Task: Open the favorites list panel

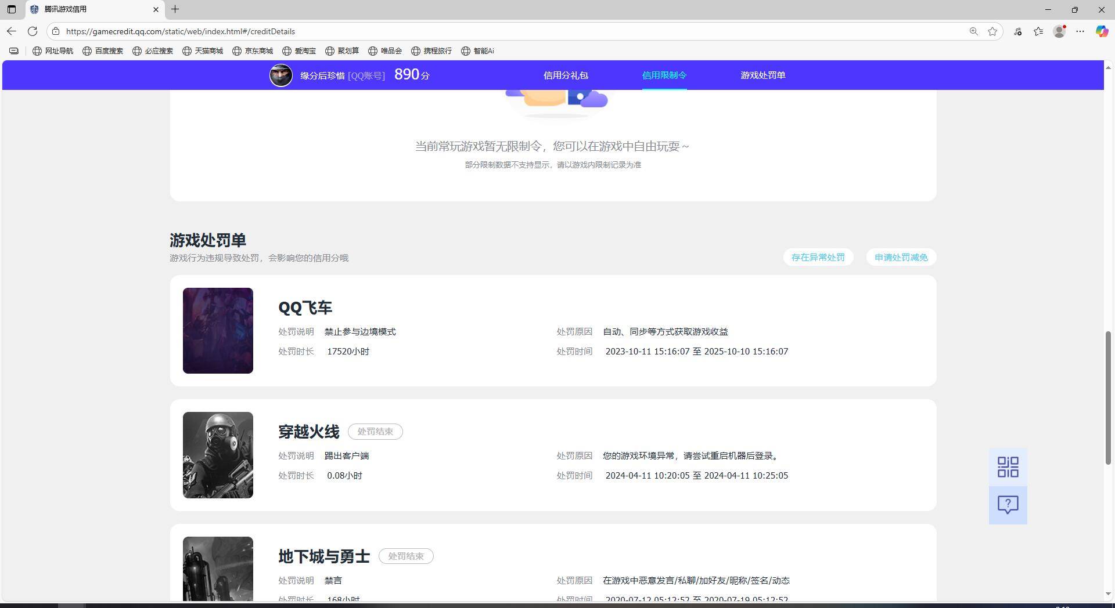Action: [x=1038, y=31]
